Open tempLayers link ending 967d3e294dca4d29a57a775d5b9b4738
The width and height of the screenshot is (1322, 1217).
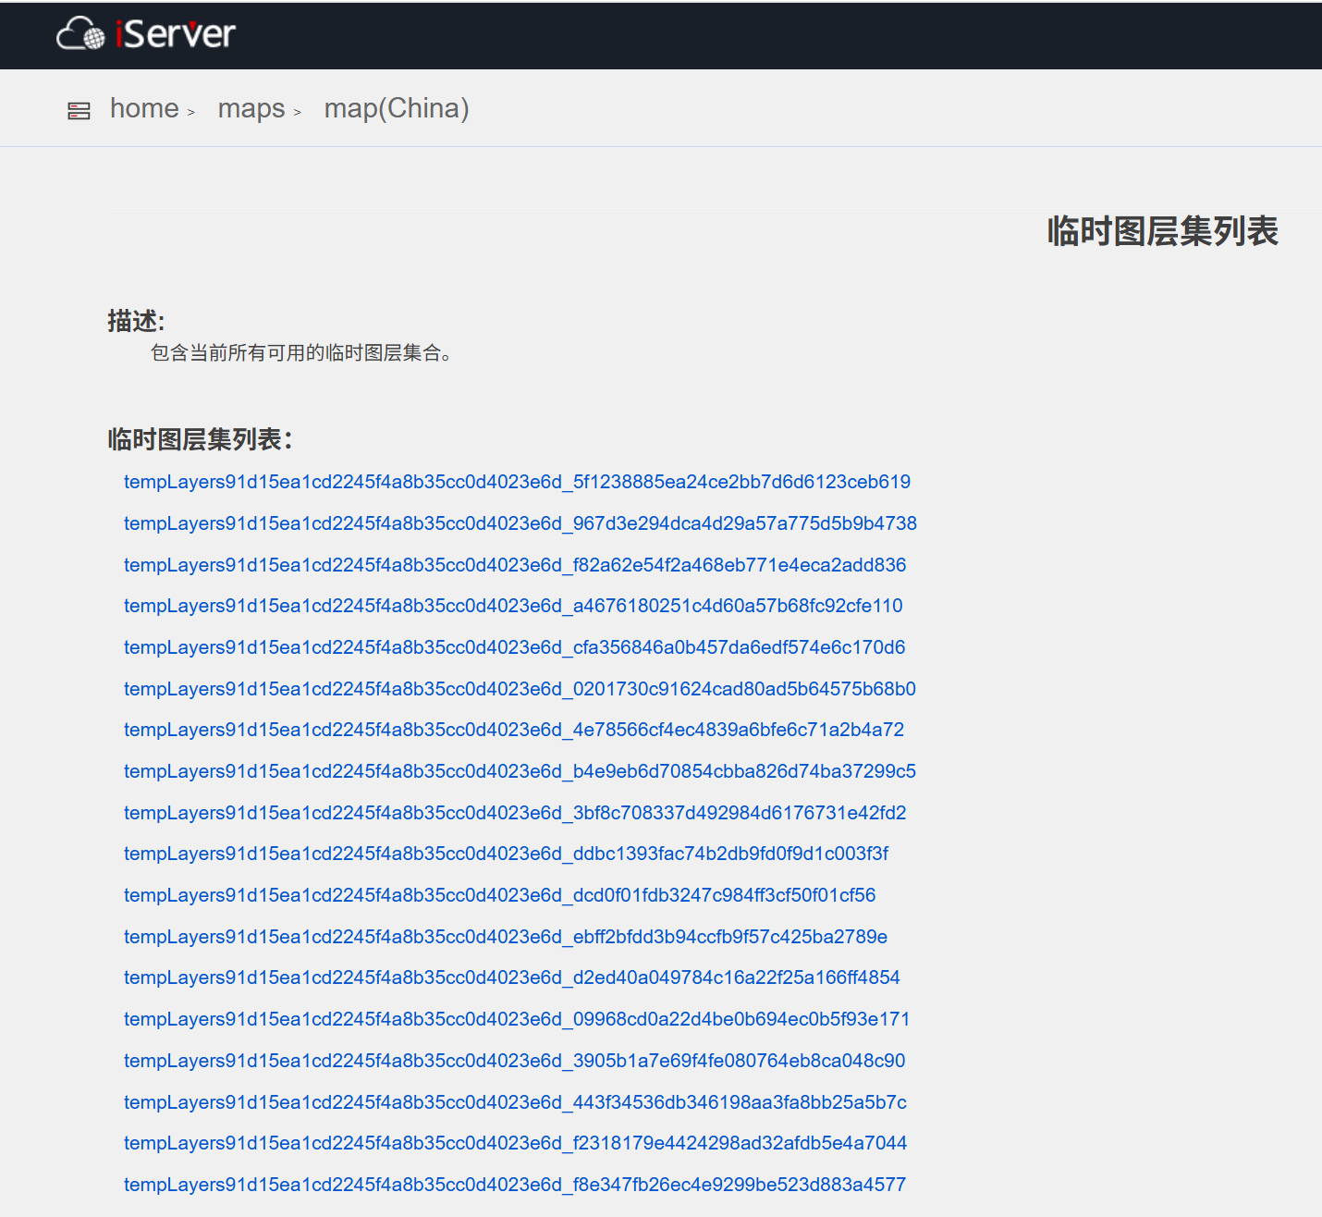(x=520, y=523)
